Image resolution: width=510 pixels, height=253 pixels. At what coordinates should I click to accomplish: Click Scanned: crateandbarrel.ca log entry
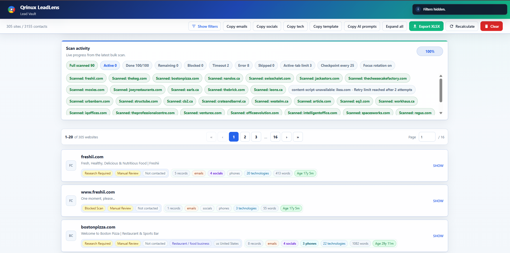click(224, 101)
